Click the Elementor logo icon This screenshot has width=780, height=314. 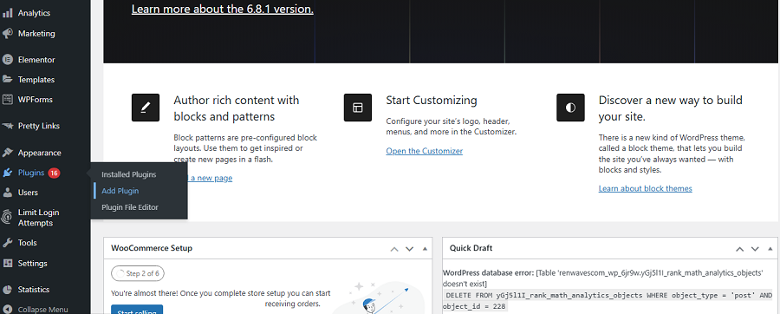(x=8, y=60)
